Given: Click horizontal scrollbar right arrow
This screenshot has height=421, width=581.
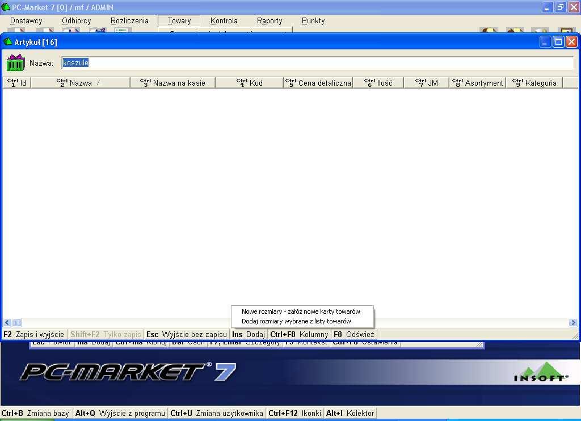Looking at the screenshot, I should click(573, 322).
